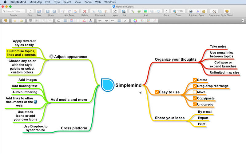This screenshot has height=154, width=246.
Task: Click the eraser clear style icon
Action: pos(155,21)
